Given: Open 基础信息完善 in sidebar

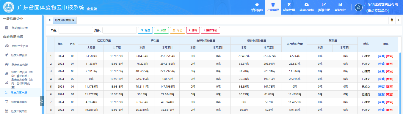Looking at the screenshot, I should tap(20, 28).
